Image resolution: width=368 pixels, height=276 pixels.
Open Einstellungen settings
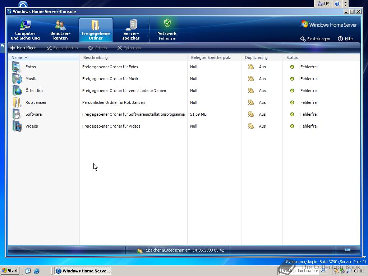click(x=315, y=39)
